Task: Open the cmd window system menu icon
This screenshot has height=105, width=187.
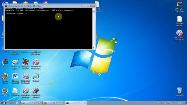Action: click(x=6, y=6)
